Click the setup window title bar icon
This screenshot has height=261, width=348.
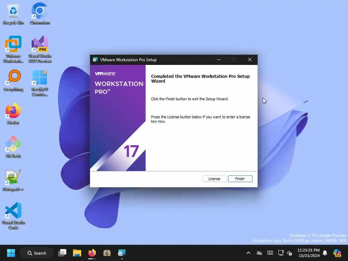click(x=95, y=60)
